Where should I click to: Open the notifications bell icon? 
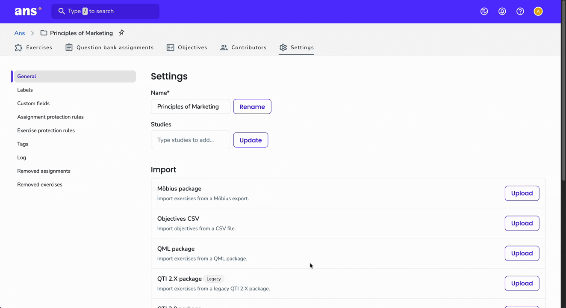pyautogui.click(x=502, y=12)
